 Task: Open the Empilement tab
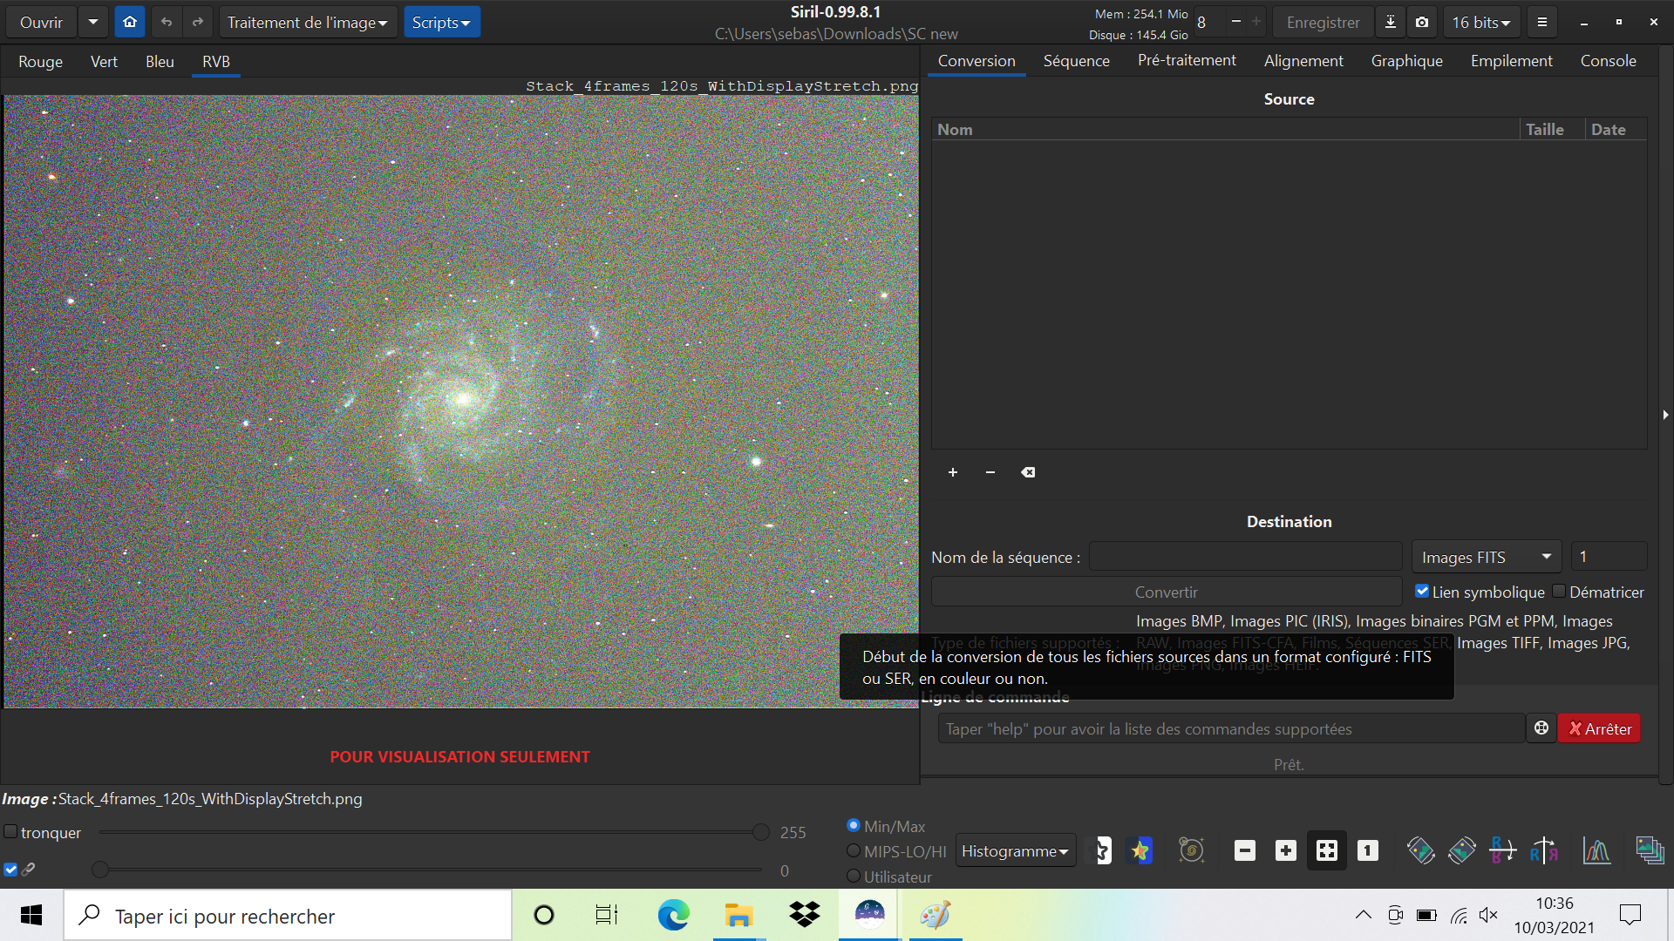click(x=1512, y=61)
